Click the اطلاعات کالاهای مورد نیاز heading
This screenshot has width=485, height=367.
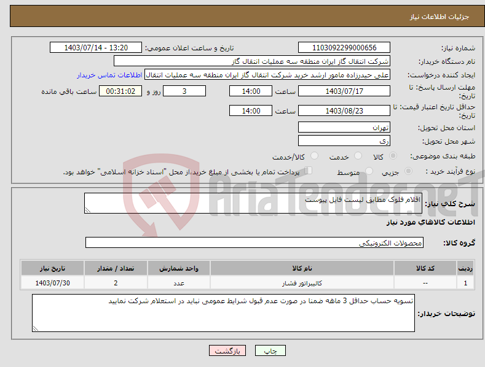coord(431,222)
